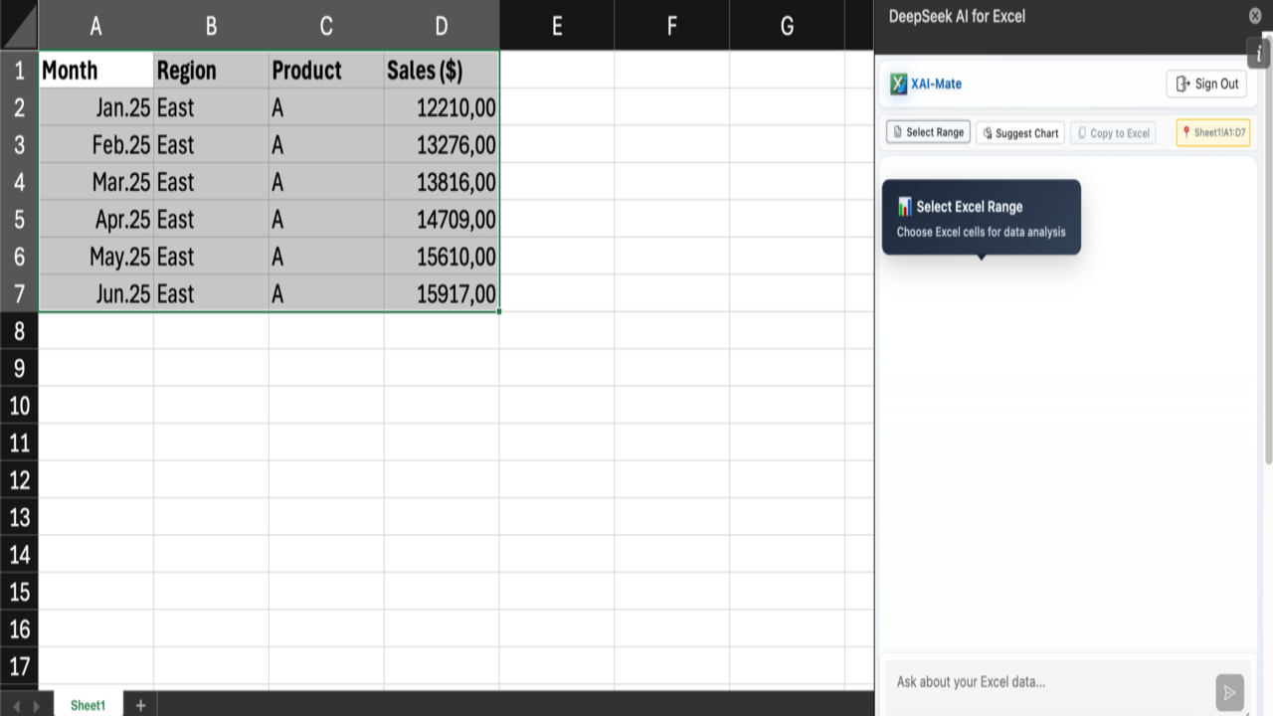This screenshot has width=1273, height=716.
Task: Click the Region header cell
Action: pos(211,70)
